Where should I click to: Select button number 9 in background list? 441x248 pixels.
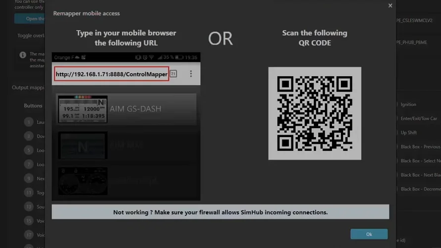29,178
